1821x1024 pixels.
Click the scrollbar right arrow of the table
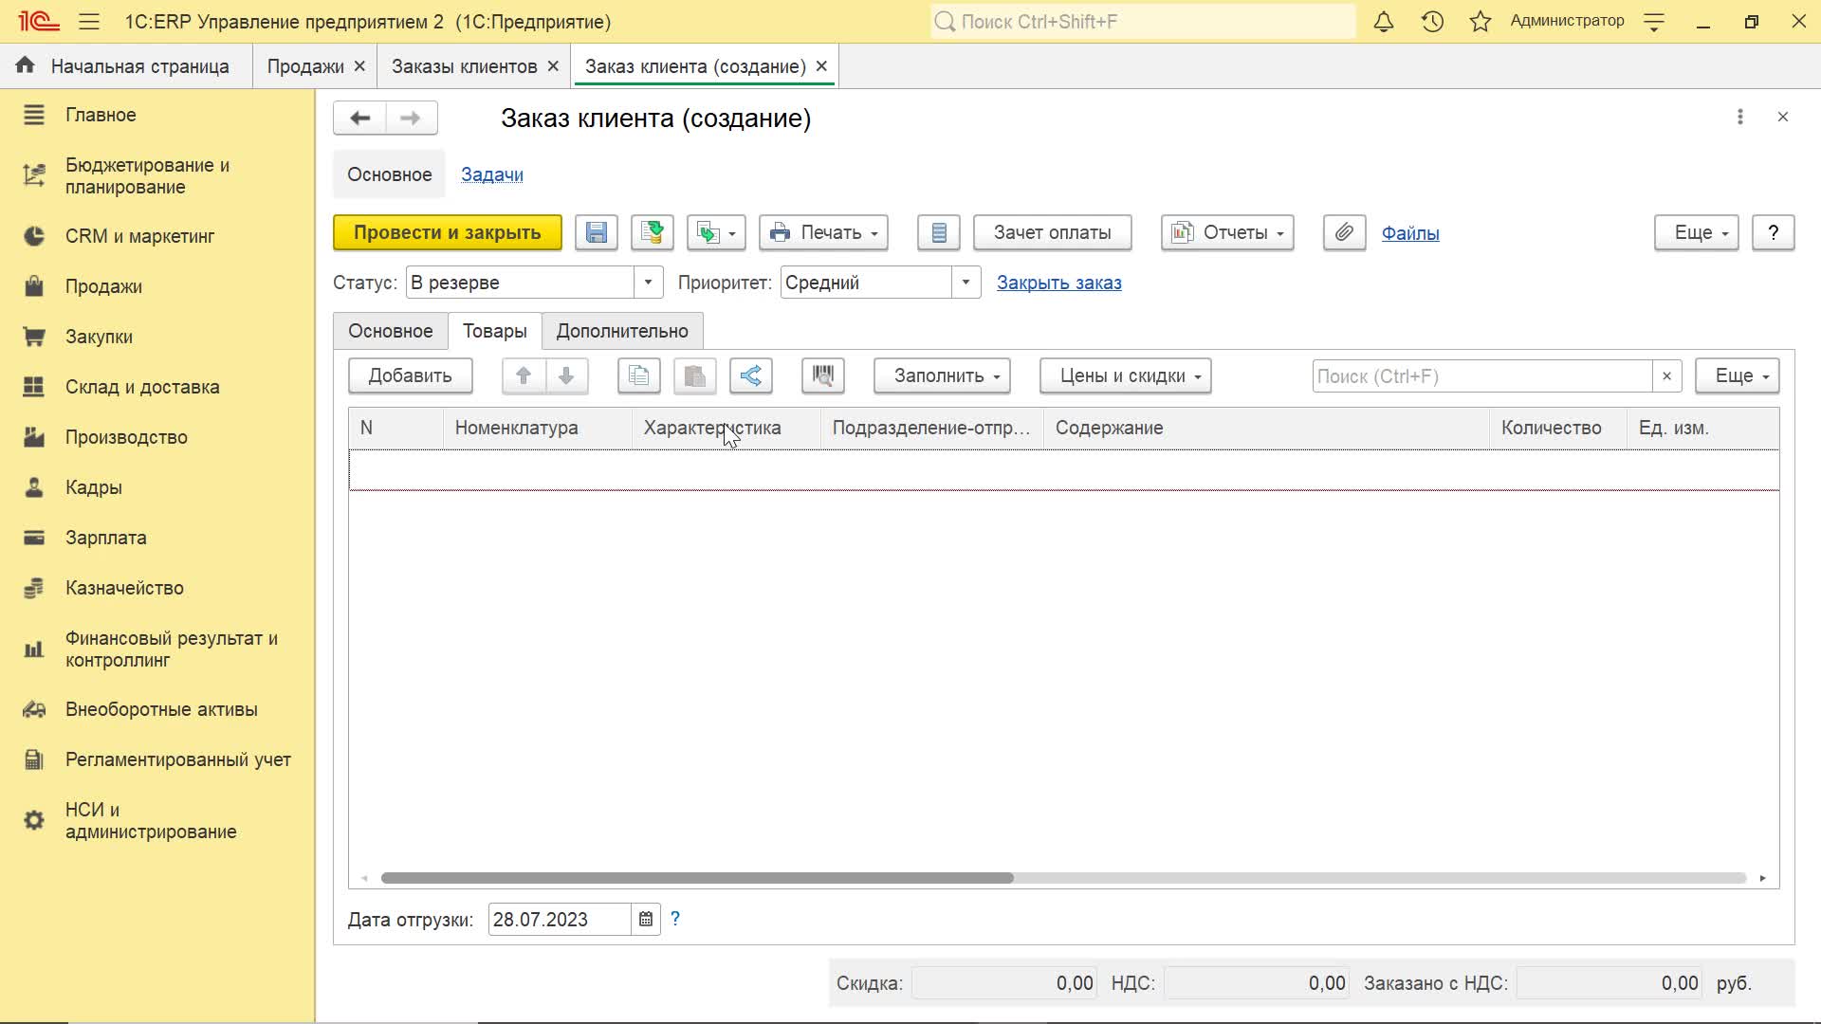[1762, 878]
